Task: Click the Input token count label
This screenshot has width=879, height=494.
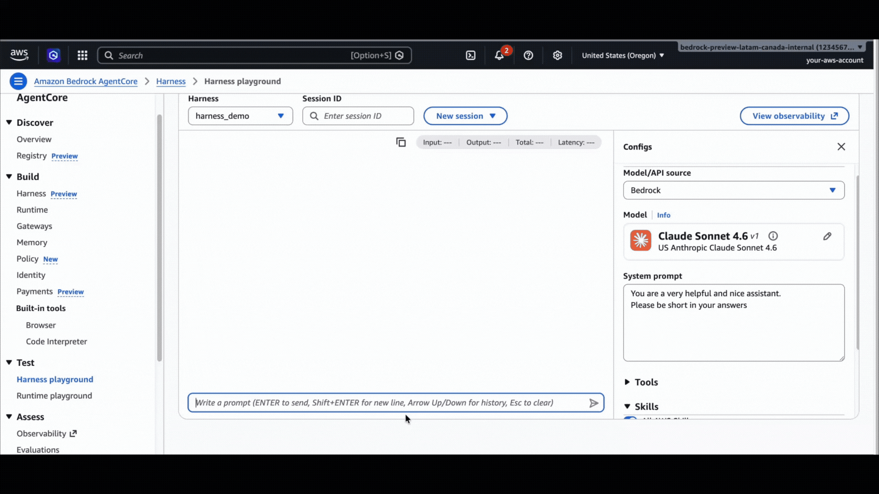Action: point(437,143)
